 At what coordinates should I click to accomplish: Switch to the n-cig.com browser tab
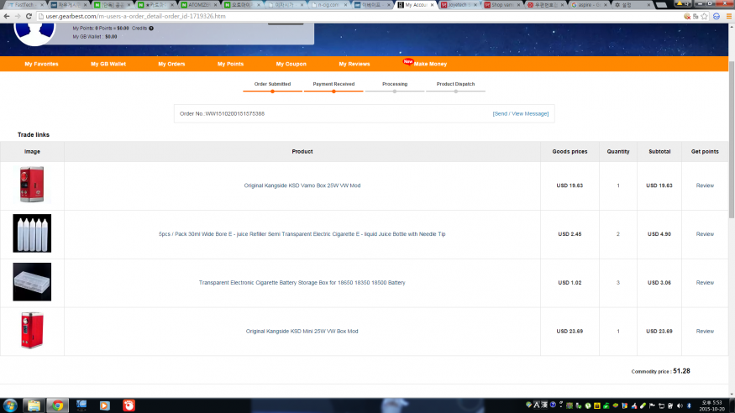(x=328, y=5)
